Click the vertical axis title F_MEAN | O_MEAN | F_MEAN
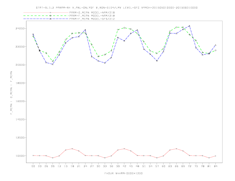Viewport: 235px width, 181px height. (11, 93)
